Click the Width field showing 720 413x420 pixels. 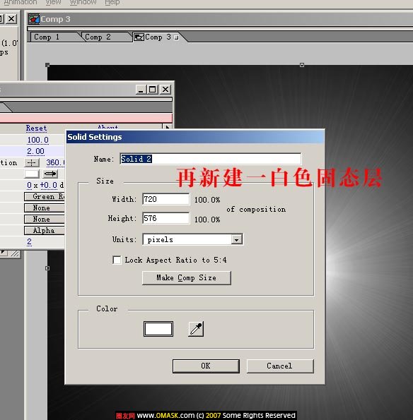click(x=166, y=199)
